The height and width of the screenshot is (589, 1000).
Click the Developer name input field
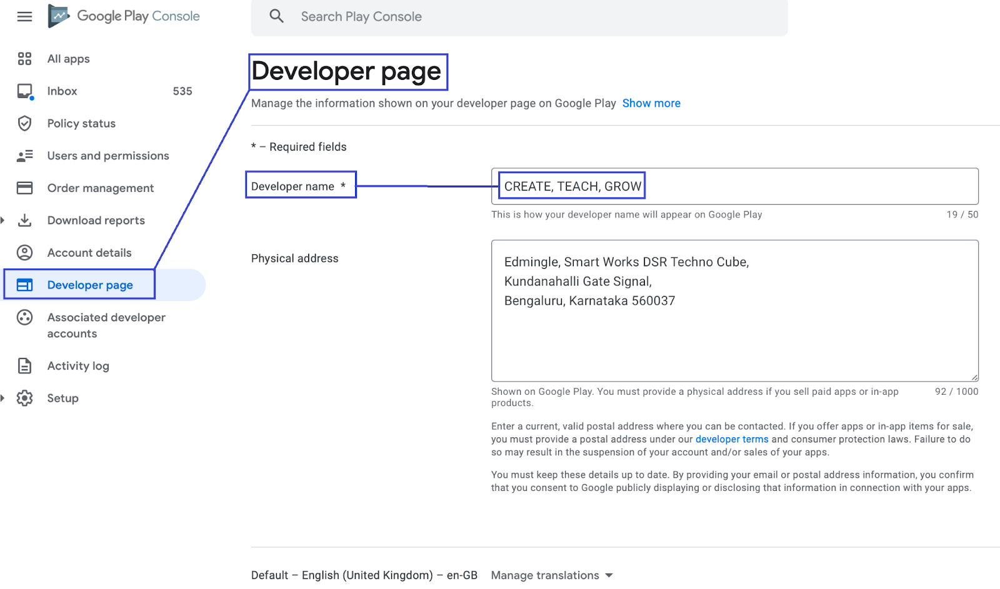735,186
